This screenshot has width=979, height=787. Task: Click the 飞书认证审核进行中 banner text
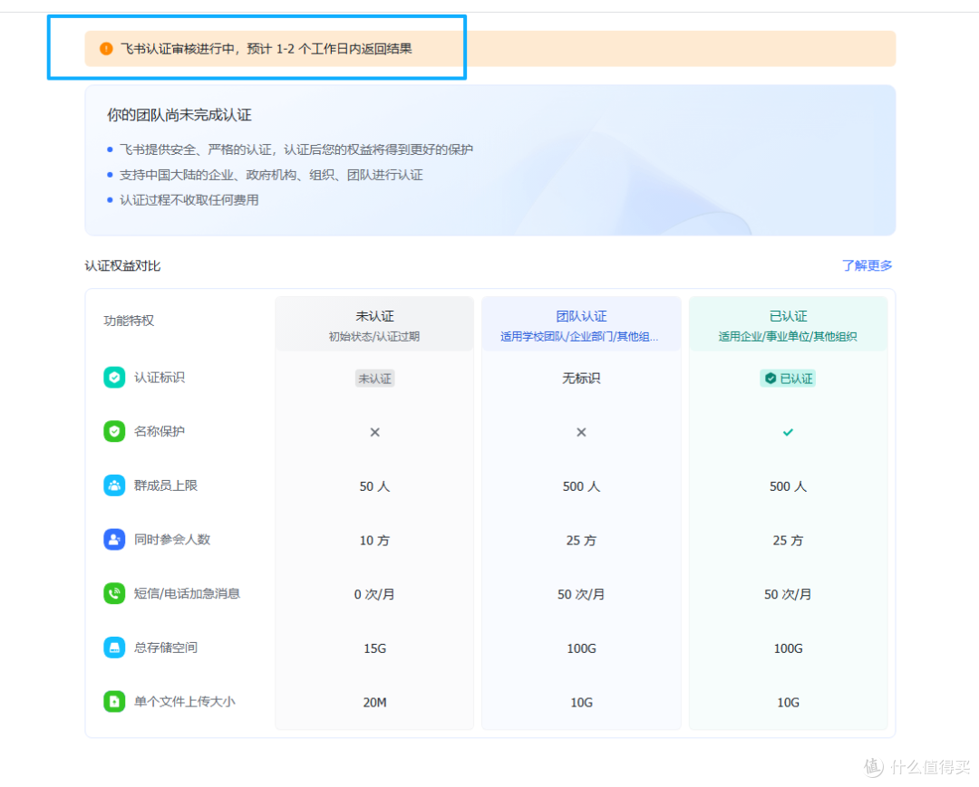tap(266, 49)
